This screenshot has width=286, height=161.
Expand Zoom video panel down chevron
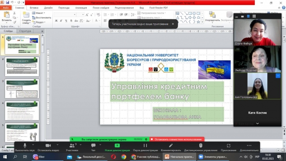(257, 123)
